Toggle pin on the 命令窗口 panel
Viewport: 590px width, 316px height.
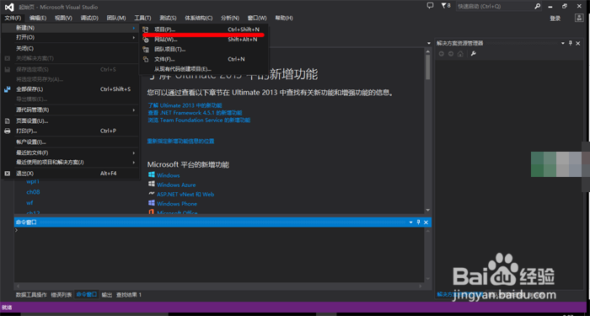[x=418, y=222]
